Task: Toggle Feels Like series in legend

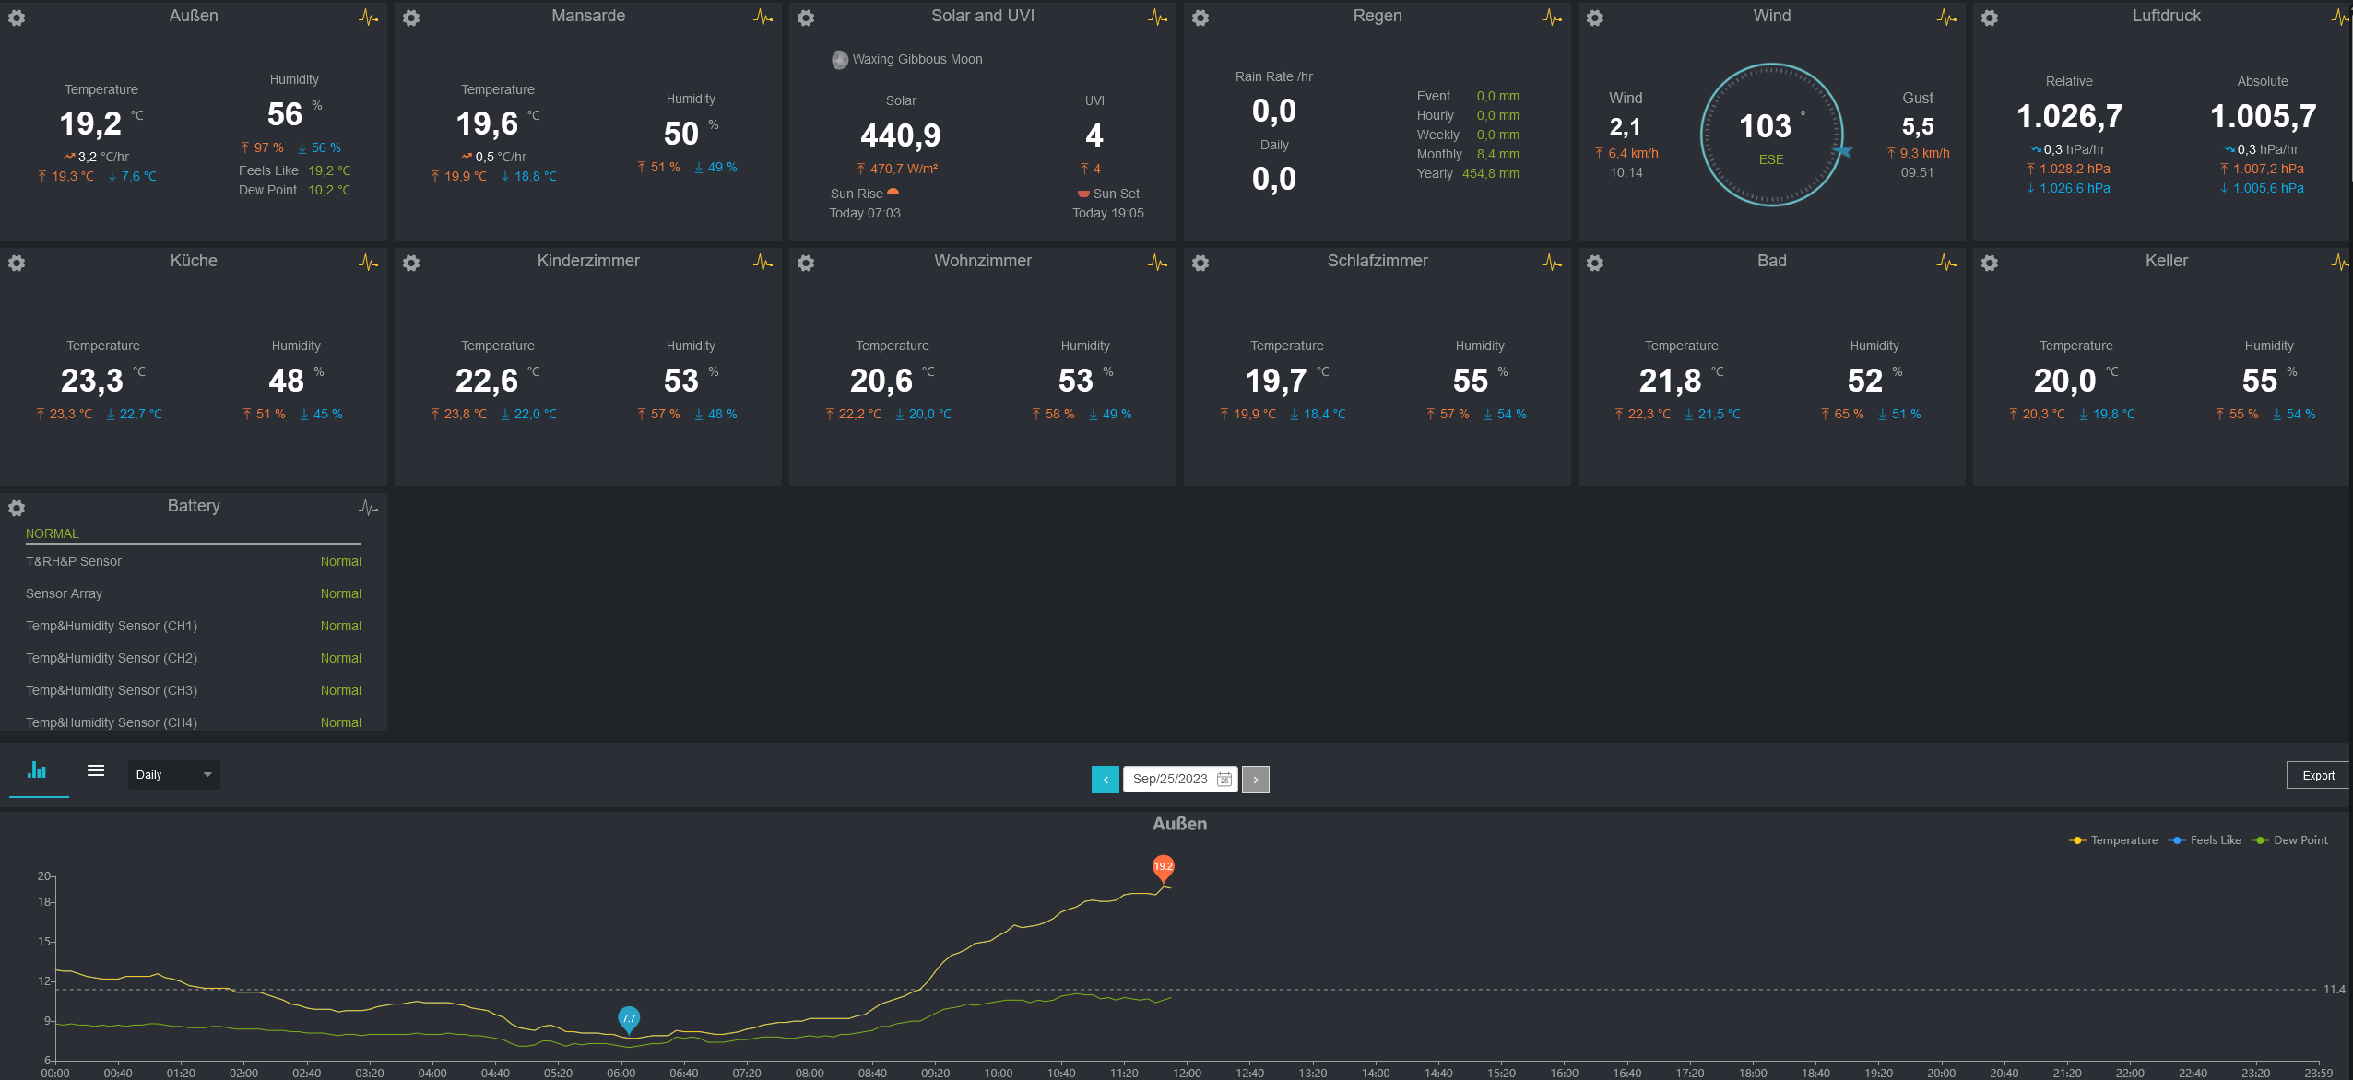Action: (x=2205, y=840)
